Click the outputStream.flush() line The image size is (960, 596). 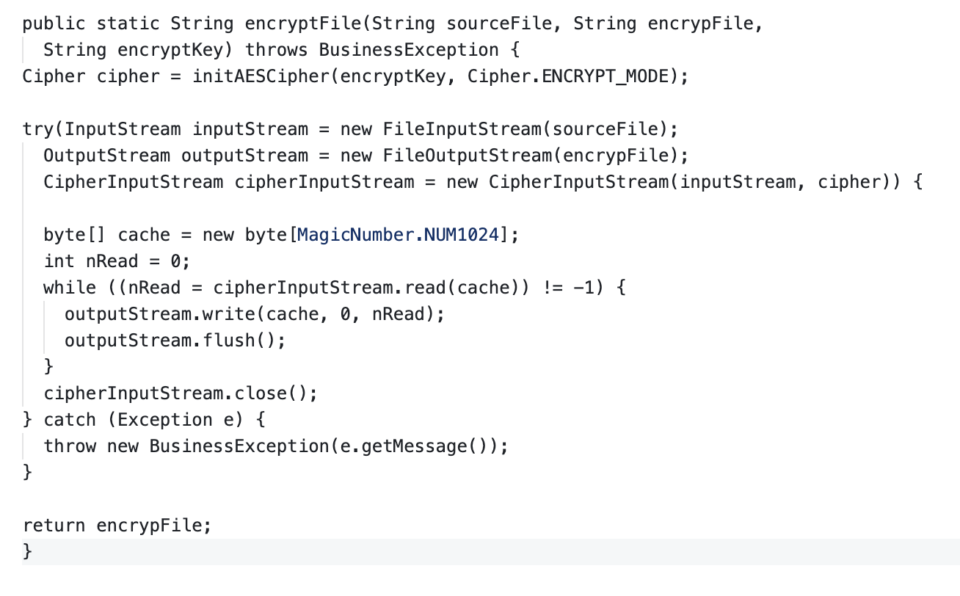pos(175,341)
